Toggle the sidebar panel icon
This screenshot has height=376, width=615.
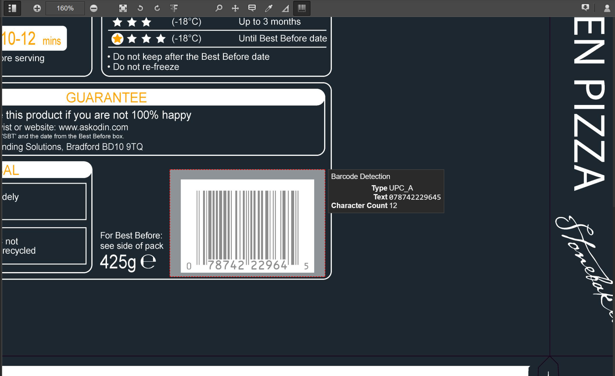click(12, 8)
